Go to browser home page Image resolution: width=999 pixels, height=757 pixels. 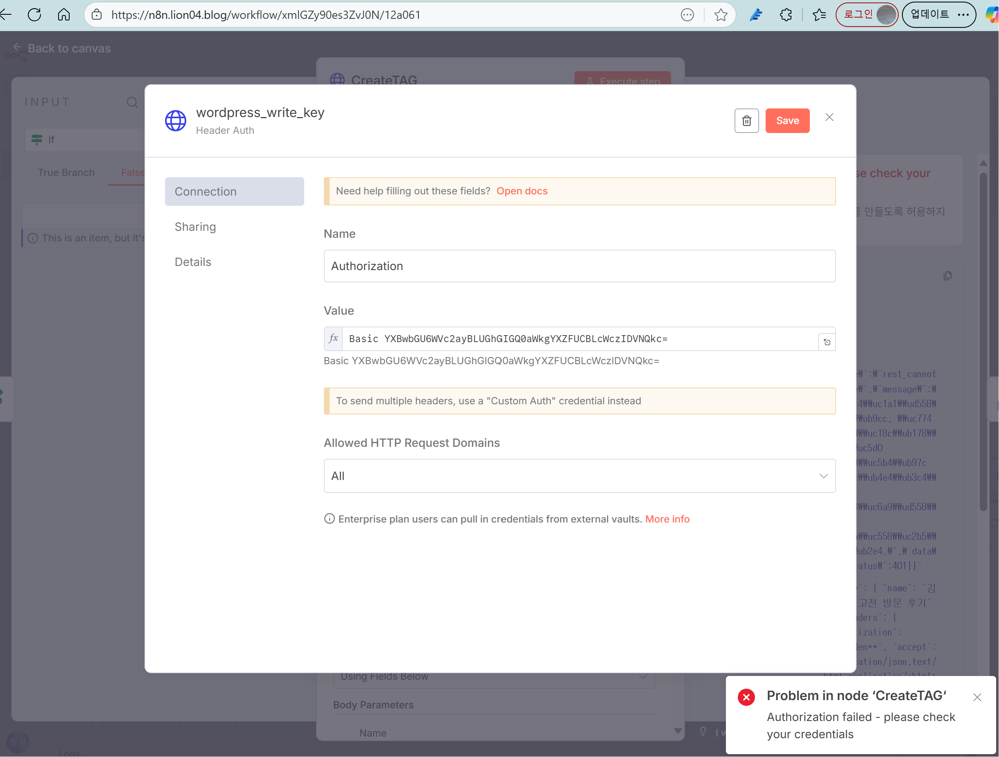pyautogui.click(x=64, y=14)
